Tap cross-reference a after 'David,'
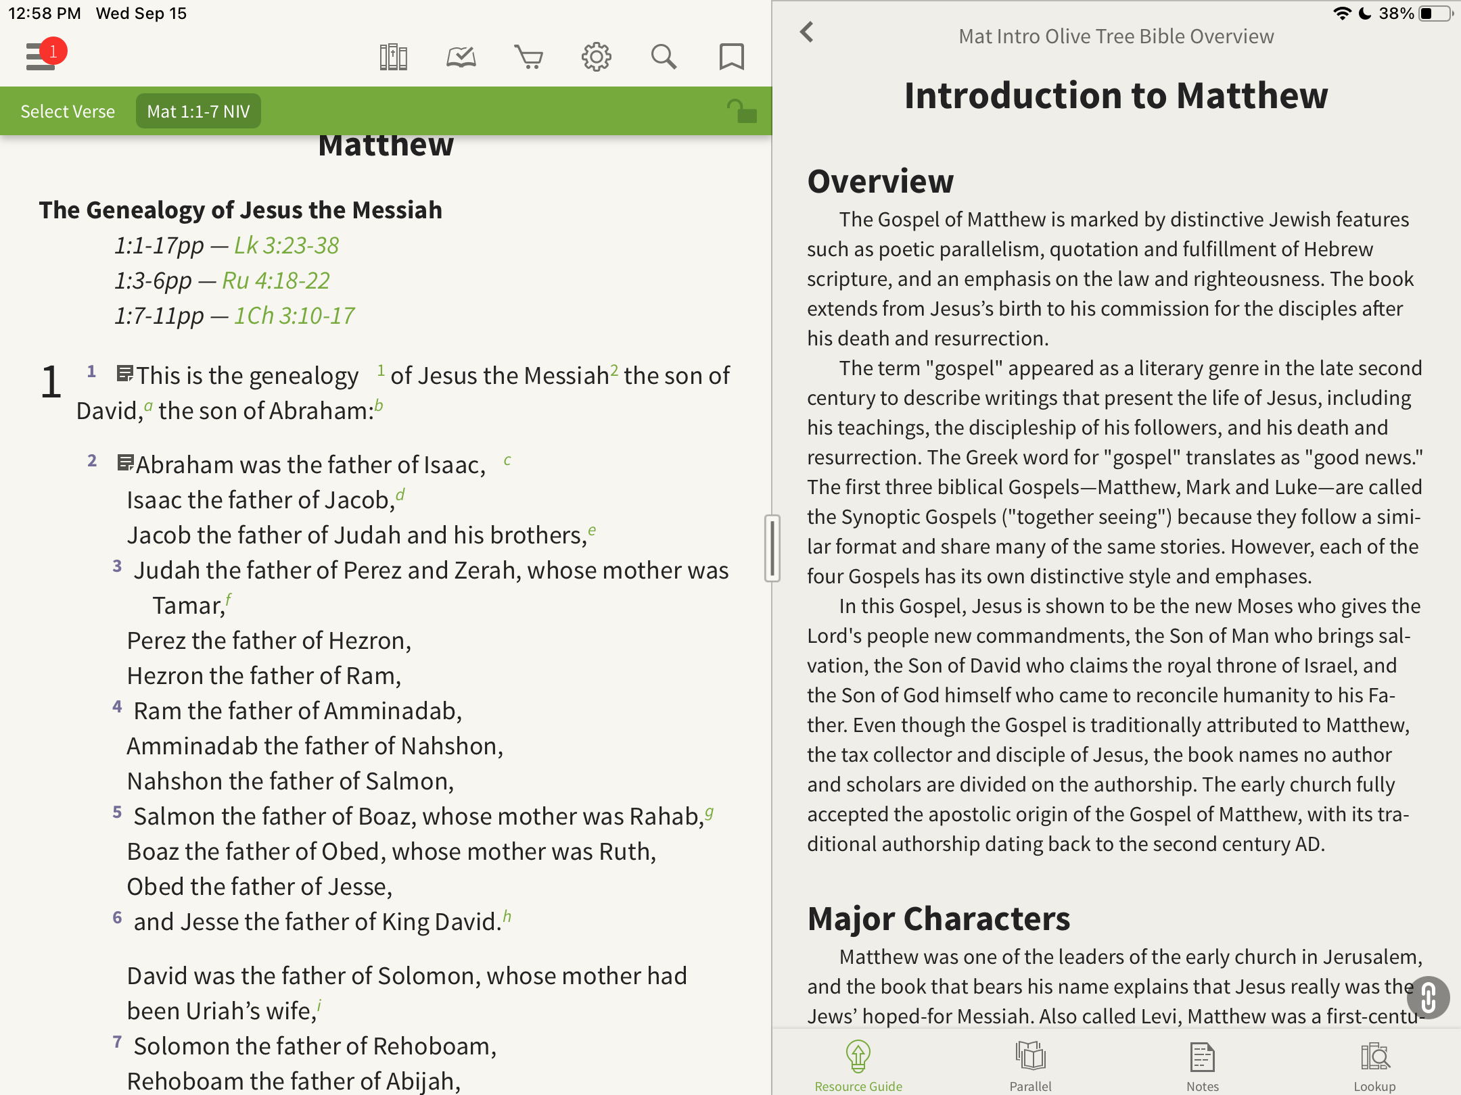The height and width of the screenshot is (1095, 1461). click(148, 406)
